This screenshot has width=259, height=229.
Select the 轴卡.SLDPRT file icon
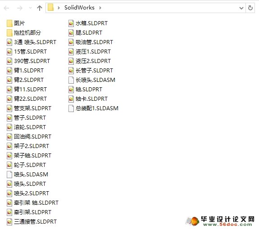(71, 99)
